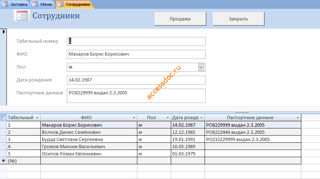320x179 pixels.
Task: Click the datasheet date cell 14.02.1987
Action: point(188,125)
